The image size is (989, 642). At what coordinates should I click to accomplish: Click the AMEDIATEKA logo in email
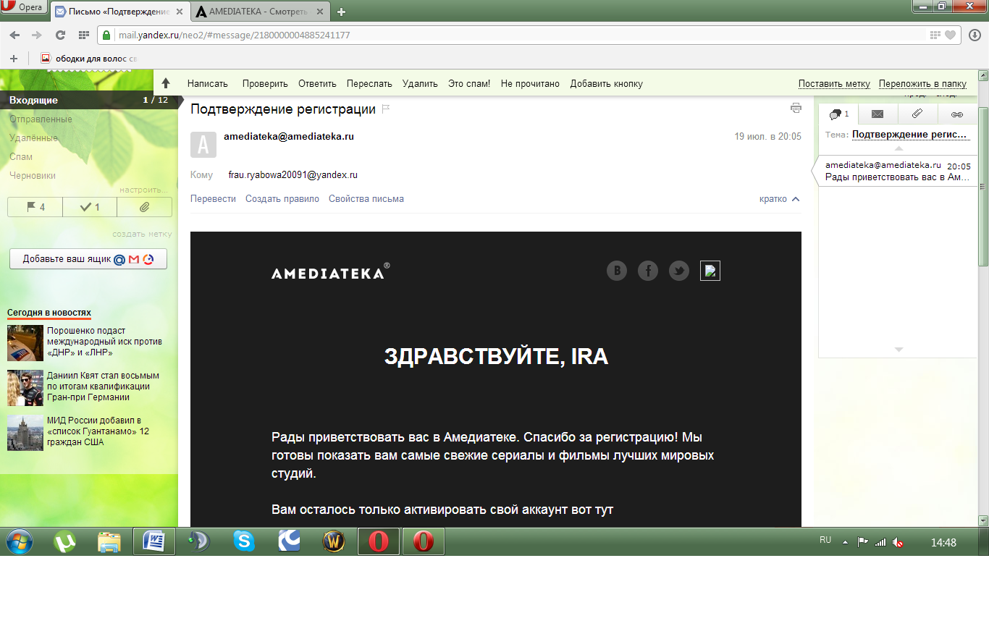330,271
